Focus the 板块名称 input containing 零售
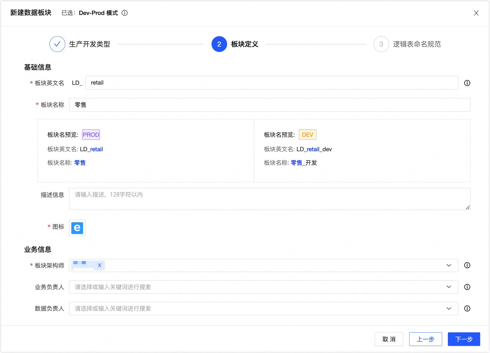The width and height of the screenshot is (490, 353). 269,105
